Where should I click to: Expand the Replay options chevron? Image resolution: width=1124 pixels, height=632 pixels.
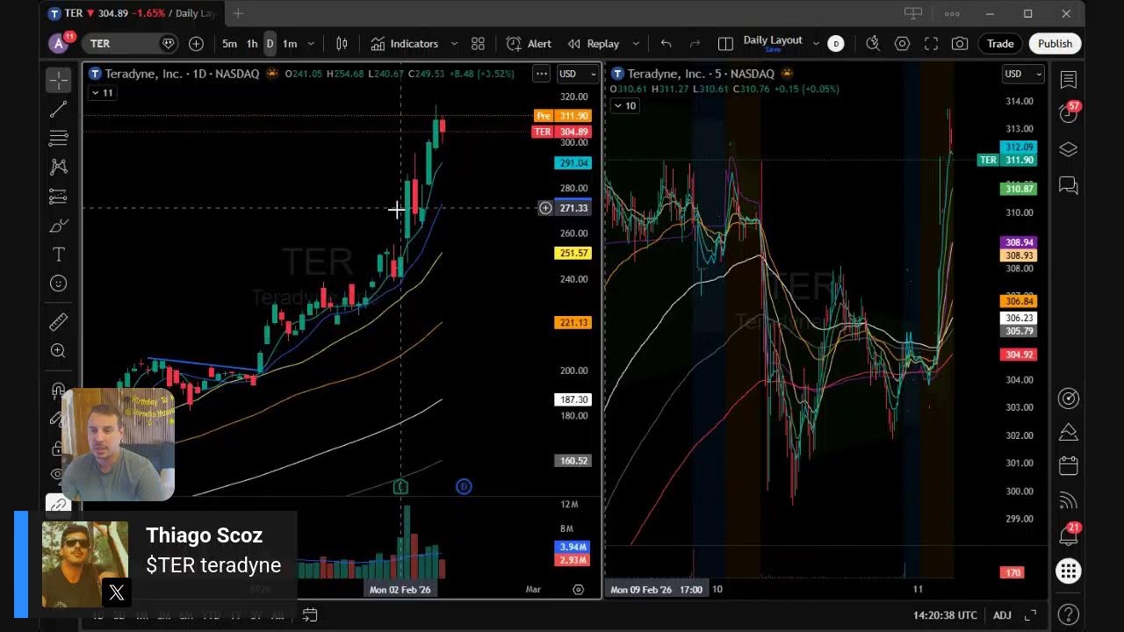coord(636,44)
